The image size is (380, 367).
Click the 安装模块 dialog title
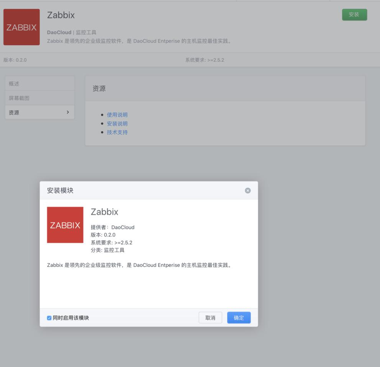tap(60, 191)
